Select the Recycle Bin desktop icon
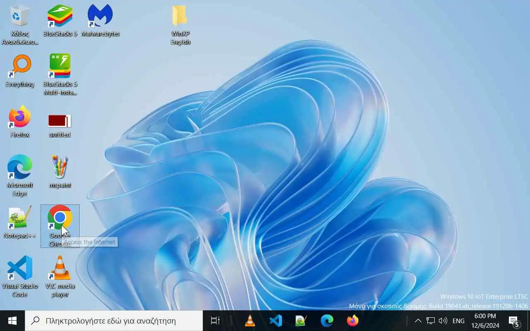 coord(20,25)
